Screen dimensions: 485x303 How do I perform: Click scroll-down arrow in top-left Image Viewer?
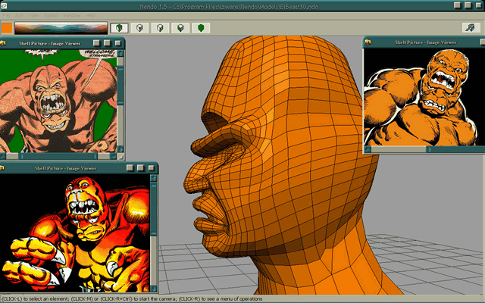[x=120, y=149]
